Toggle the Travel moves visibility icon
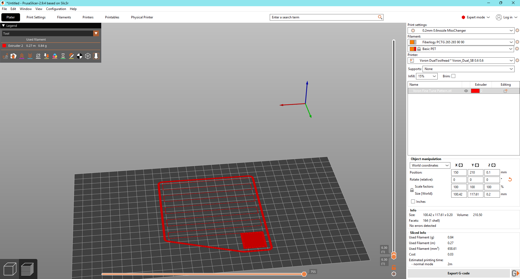 coord(5,56)
